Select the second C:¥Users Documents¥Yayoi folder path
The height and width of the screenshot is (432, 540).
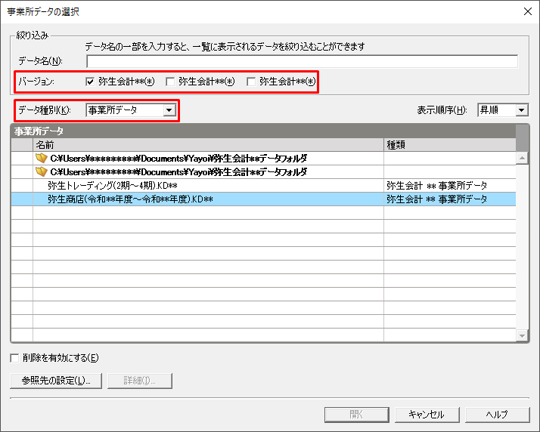pyautogui.click(x=178, y=171)
